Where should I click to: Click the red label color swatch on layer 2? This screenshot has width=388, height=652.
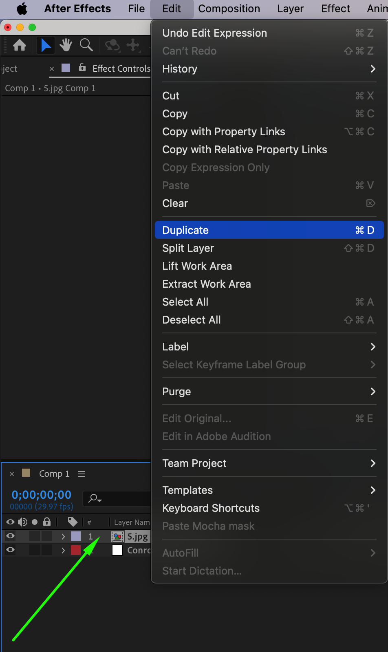(x=76, y=550)
